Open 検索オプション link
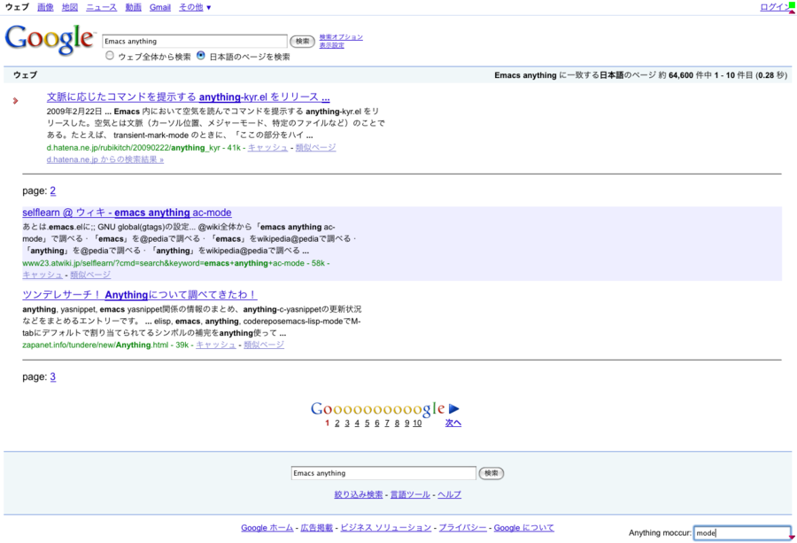 tap(341, 37)
